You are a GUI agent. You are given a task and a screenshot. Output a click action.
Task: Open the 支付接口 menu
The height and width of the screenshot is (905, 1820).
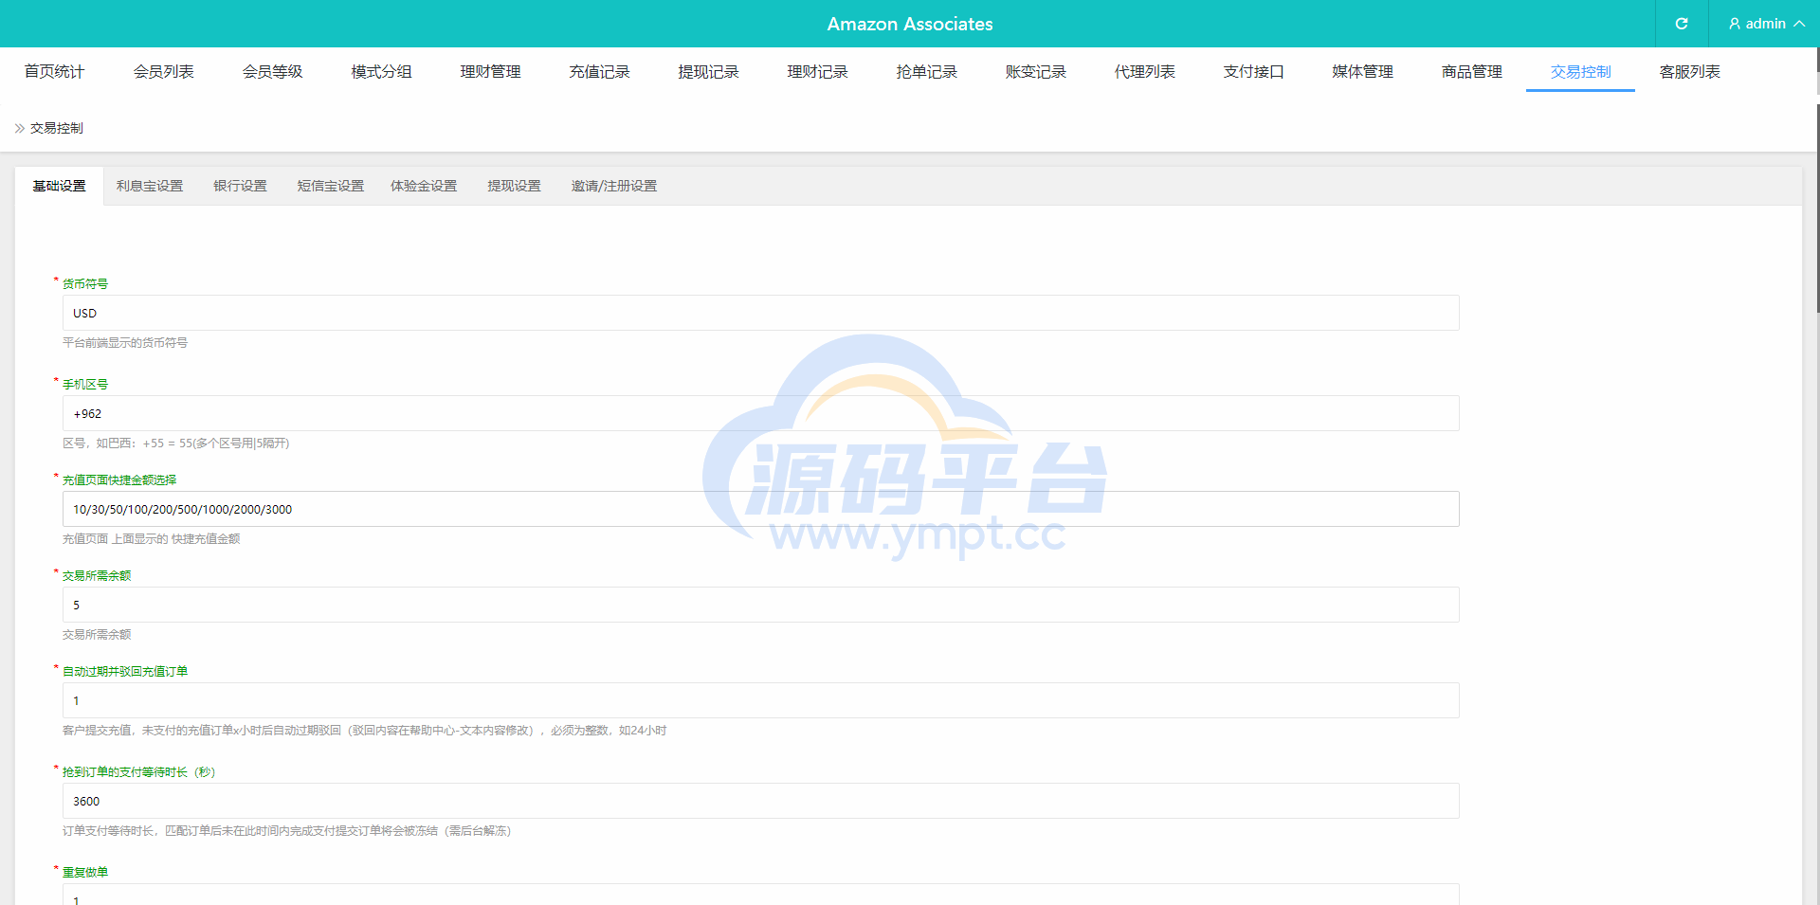coord(1253,72)
